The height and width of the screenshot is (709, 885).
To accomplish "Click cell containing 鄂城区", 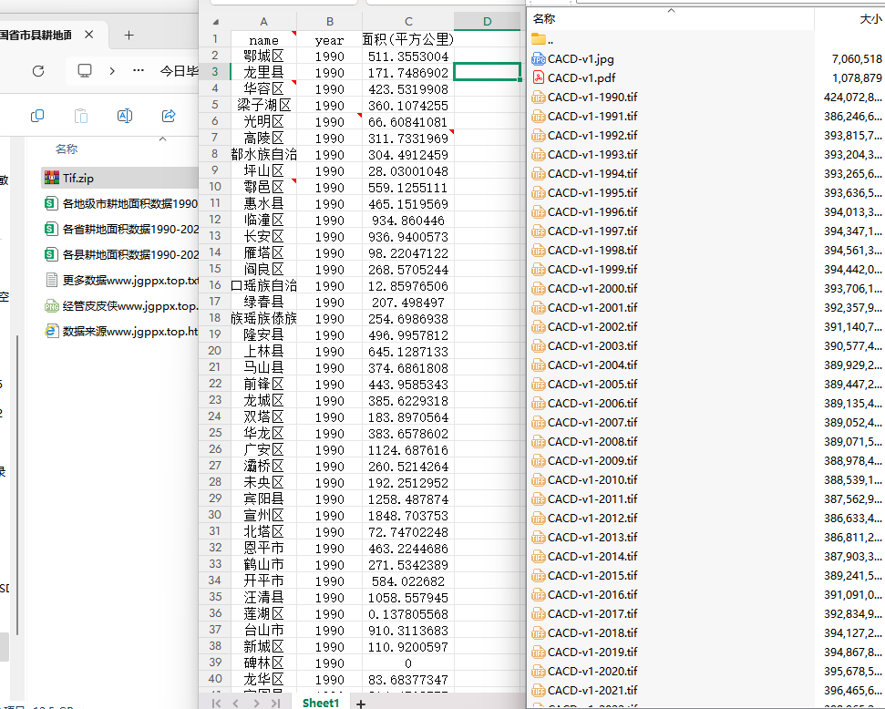I will click(x=263, y=57).
